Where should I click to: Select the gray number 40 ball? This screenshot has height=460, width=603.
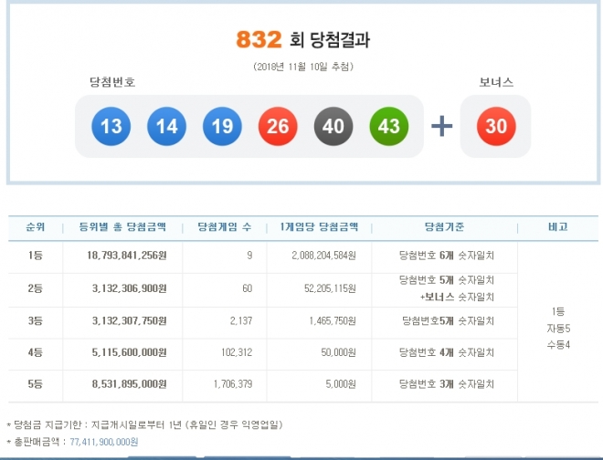[333, 126]
